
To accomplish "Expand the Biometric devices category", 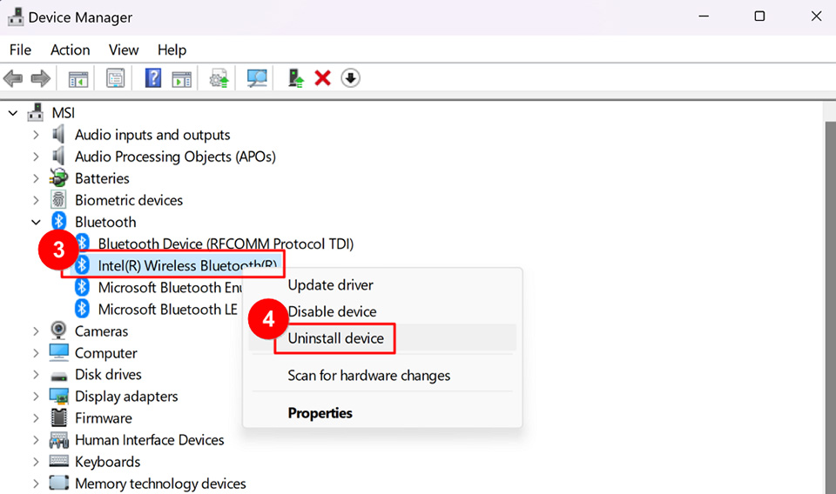I will pyautogui.click(x=36, y=200).
